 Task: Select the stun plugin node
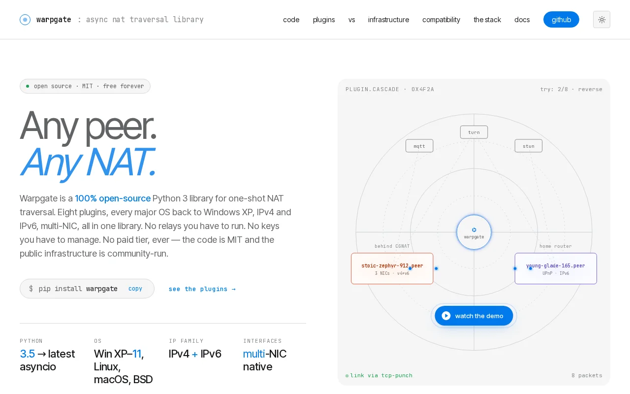pos(529,146)
